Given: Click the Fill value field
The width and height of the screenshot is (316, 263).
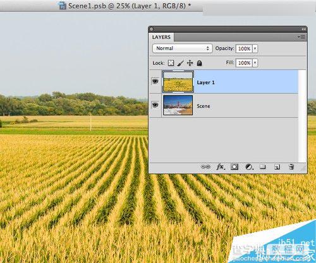Looking at the screenshot, I should coord(244,63).
